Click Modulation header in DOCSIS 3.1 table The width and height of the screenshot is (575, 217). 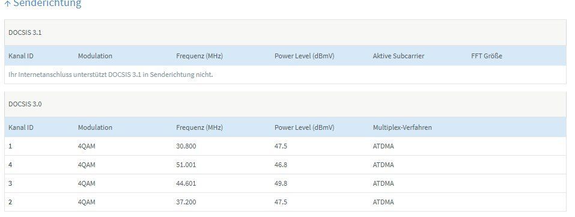(95, 56)
